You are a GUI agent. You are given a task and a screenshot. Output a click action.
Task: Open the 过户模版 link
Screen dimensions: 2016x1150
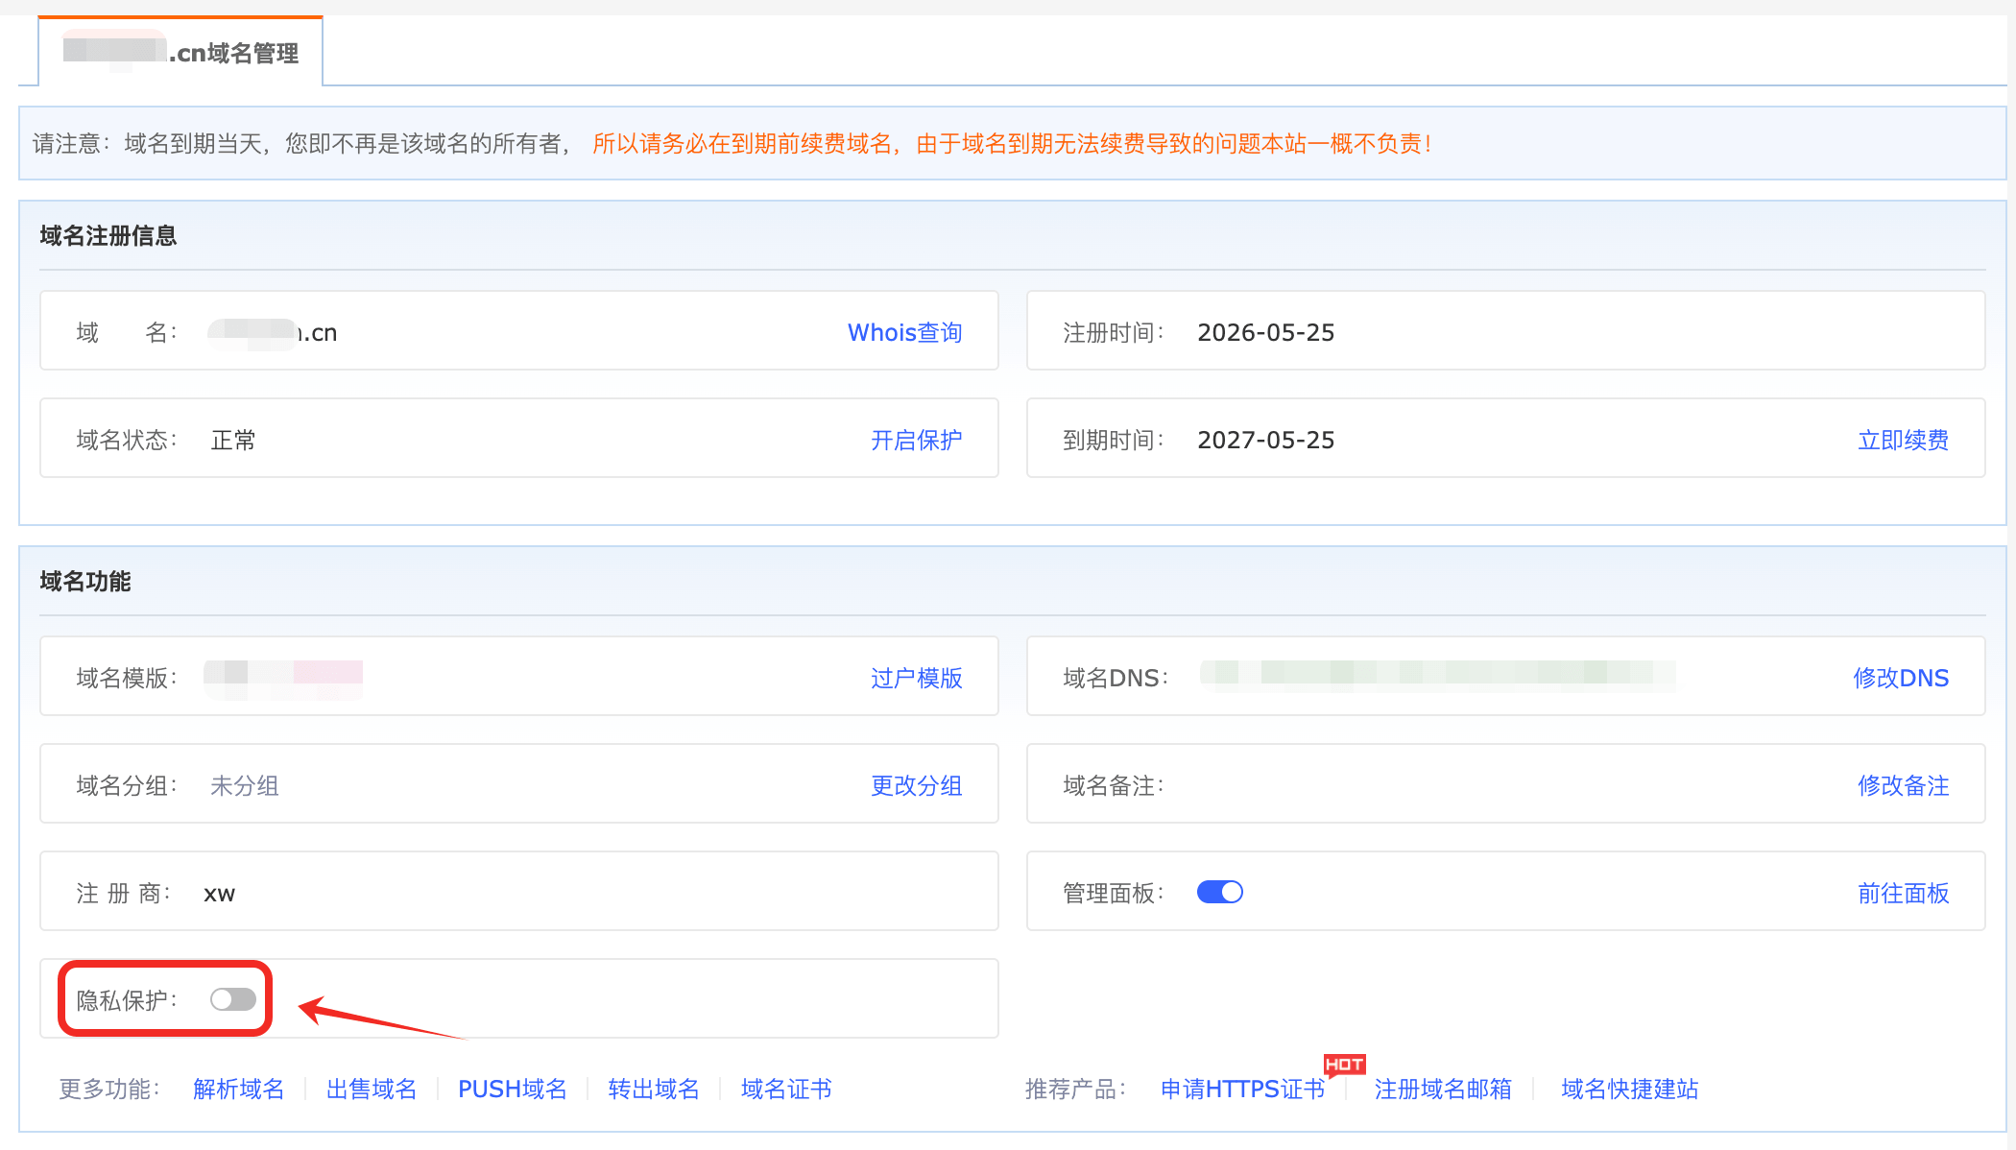(916, 678)
